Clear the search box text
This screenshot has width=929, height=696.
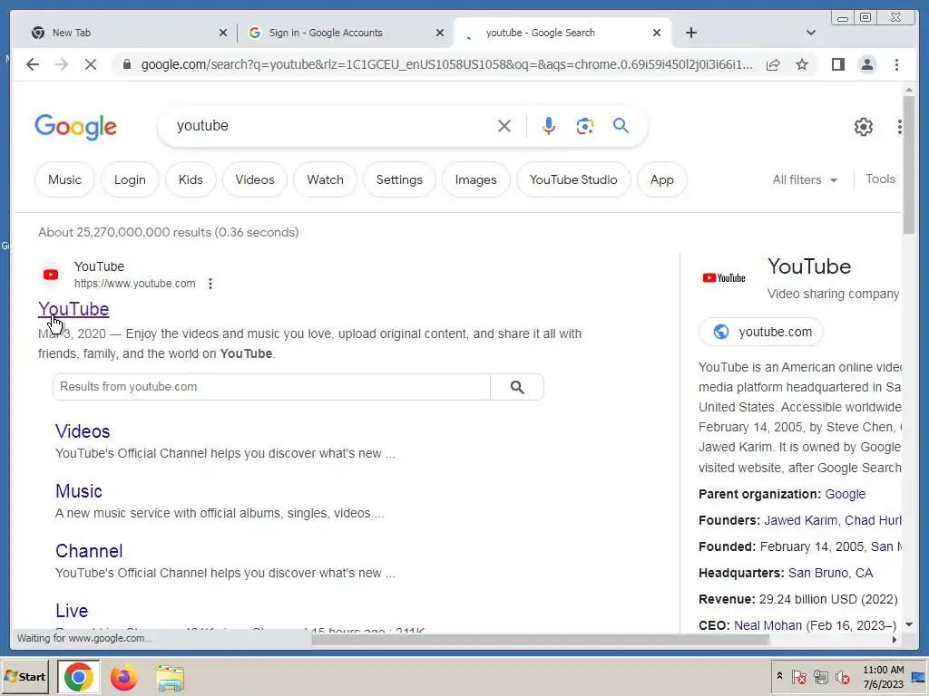pyautogui.click(x=504, y=126)
